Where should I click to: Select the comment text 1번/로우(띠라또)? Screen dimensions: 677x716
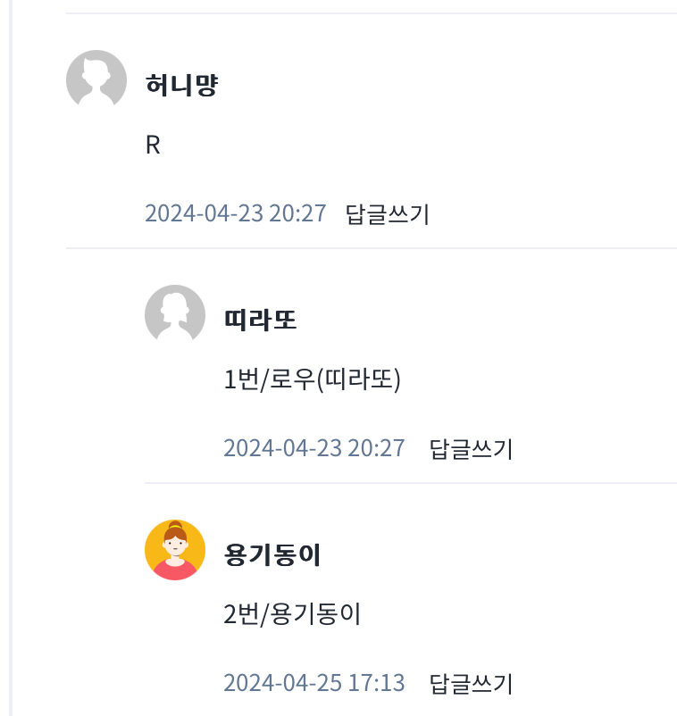pos(312,380)
